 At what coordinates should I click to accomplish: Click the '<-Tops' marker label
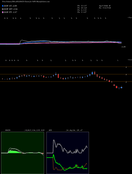(130, 18)
